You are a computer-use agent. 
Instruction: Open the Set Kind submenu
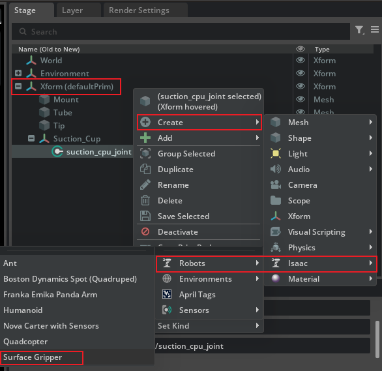(x=210, y=326)
